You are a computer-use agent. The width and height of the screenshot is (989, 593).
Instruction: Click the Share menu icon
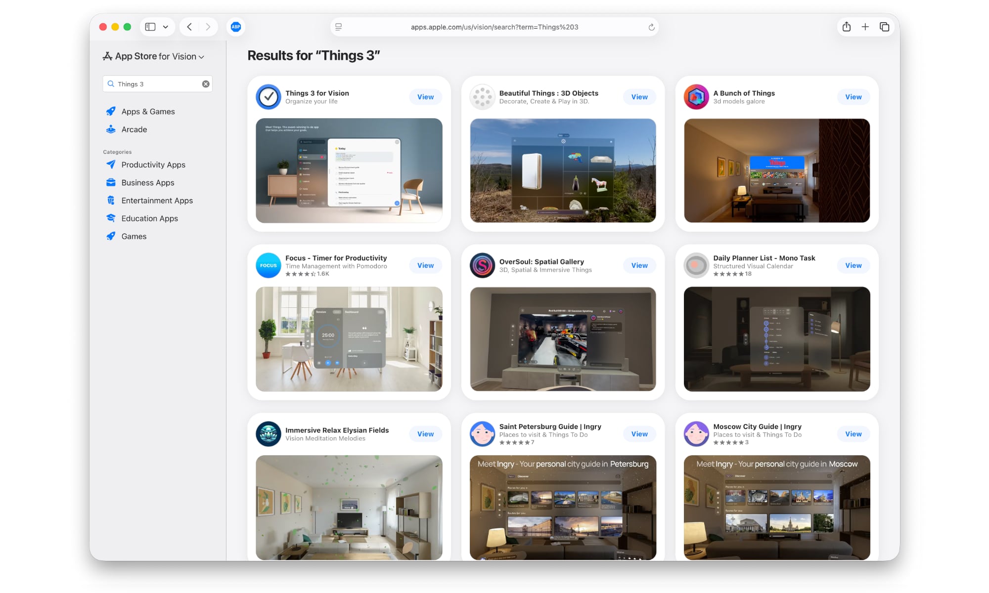pyautogui.click(x=846, y=27)
